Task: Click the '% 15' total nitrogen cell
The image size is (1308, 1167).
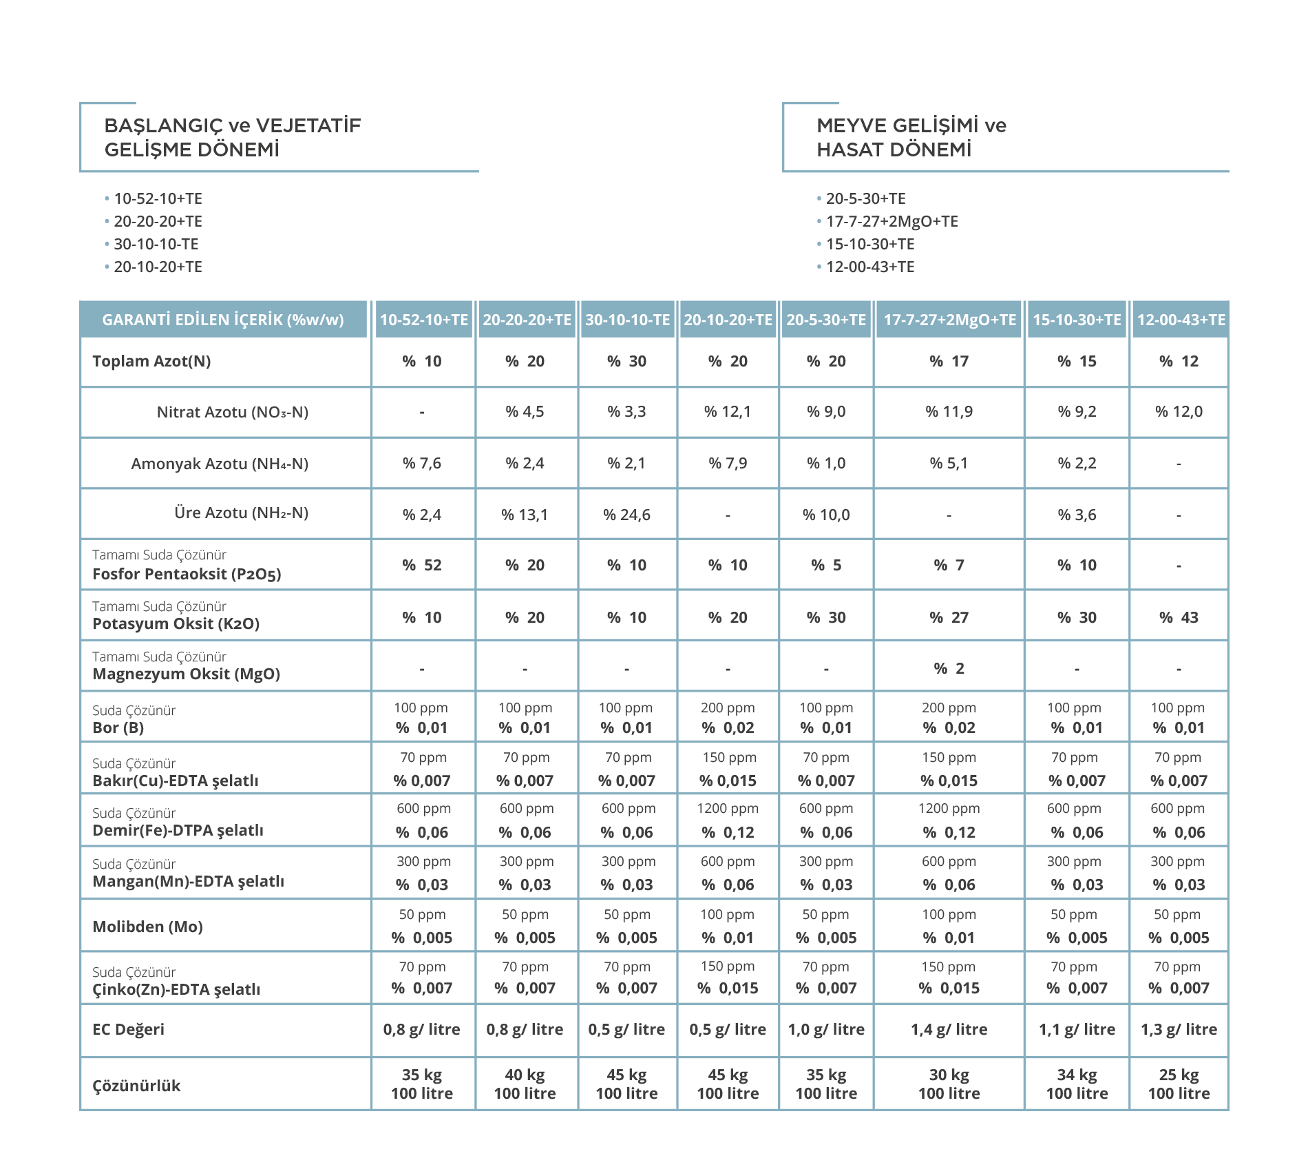Action: pyautogui.click(x=1077, y=361)
